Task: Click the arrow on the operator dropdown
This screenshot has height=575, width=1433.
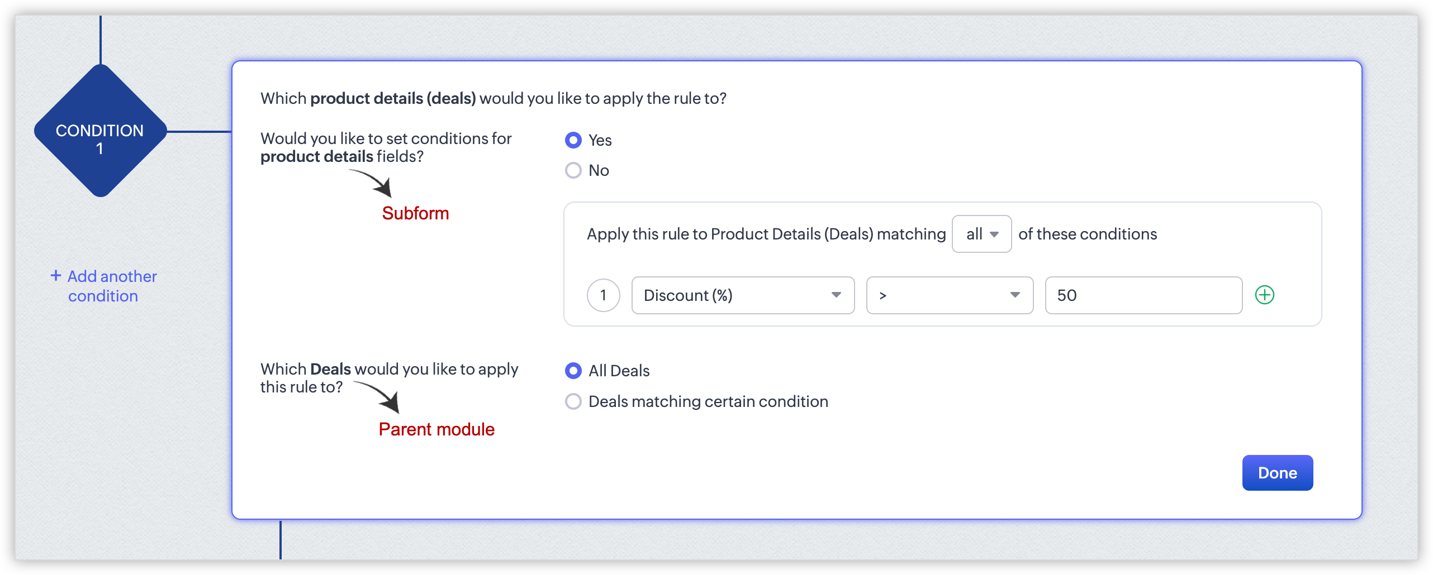Action: (1015, 295)
